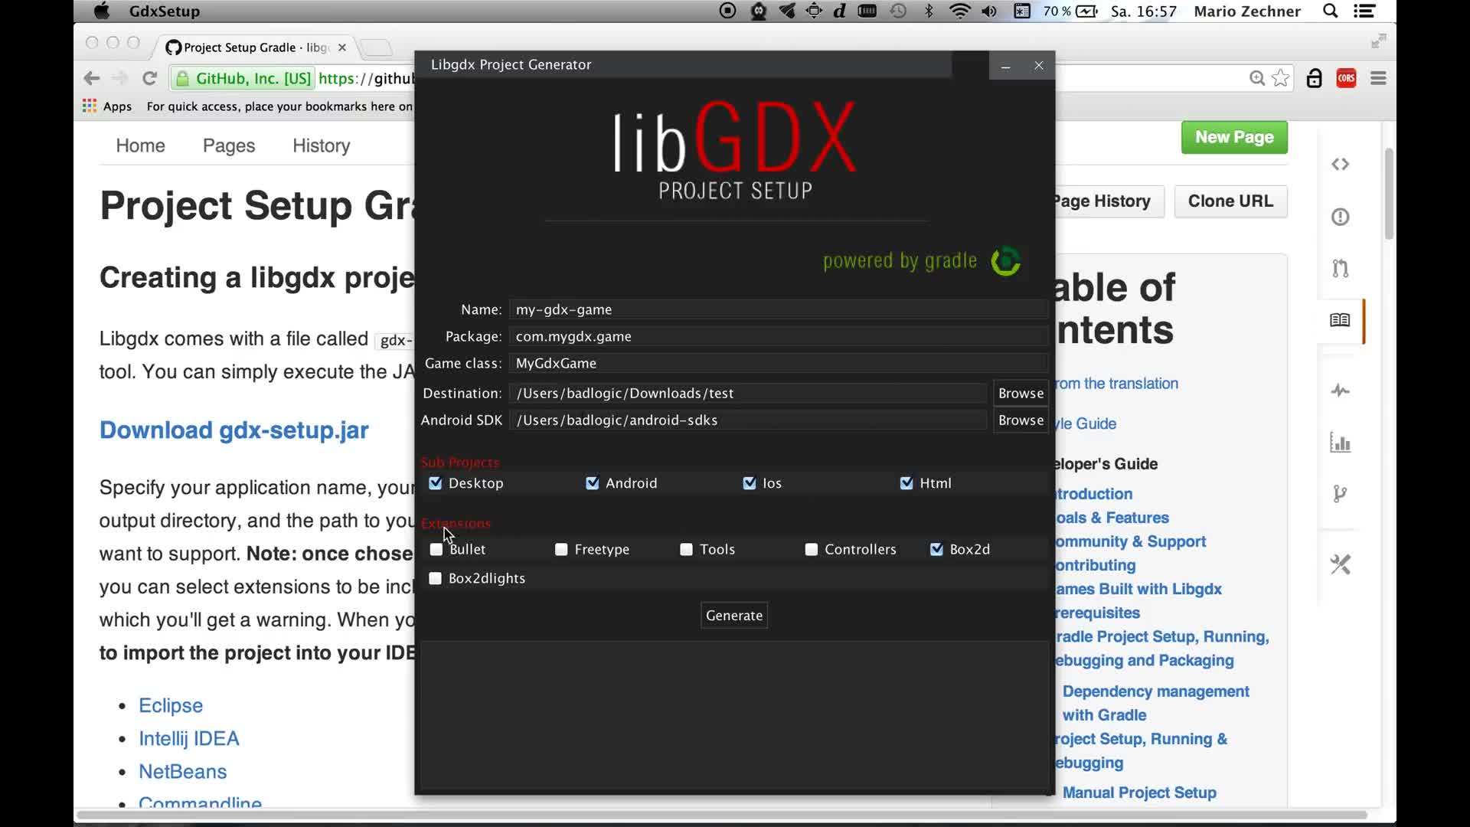The height and width of the screenshot is (827, 1470).
Task: Minimize the Libgdx Project Generator window
Action: (x=1005, y=66)
